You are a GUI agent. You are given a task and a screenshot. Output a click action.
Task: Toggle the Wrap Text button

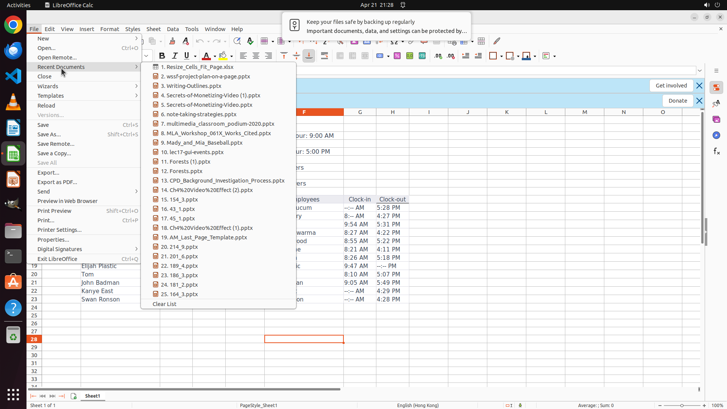pyautogui.click(x=324, y=56)
